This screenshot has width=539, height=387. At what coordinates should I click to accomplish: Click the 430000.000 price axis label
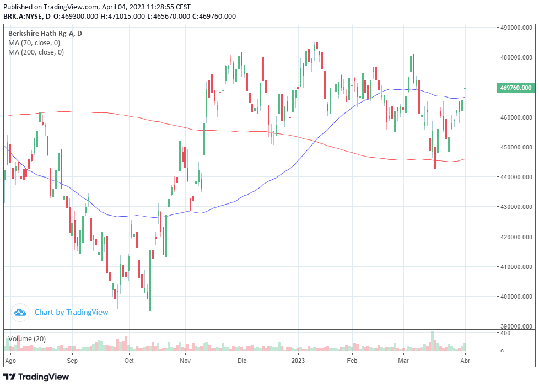516,207
